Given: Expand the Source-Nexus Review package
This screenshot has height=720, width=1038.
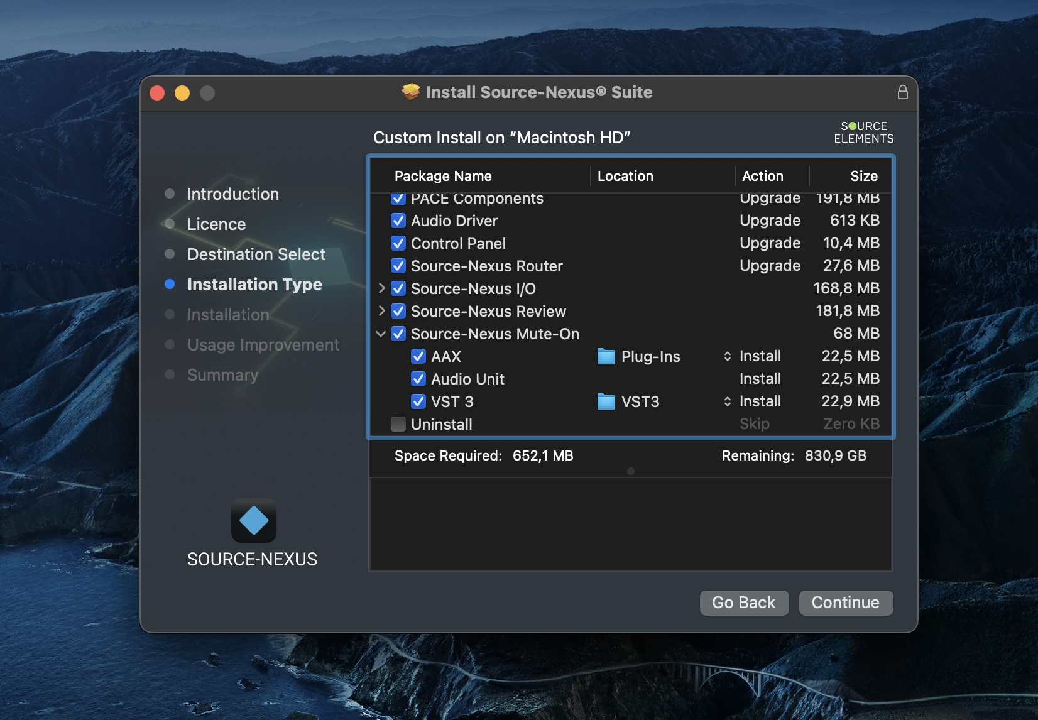Looking at the screenshot, I should click(x=381, y=312).
